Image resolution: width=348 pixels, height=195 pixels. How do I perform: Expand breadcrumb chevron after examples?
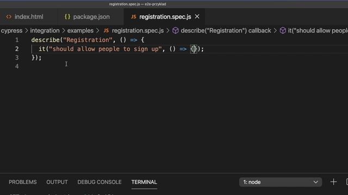click(x=98, y=30)
